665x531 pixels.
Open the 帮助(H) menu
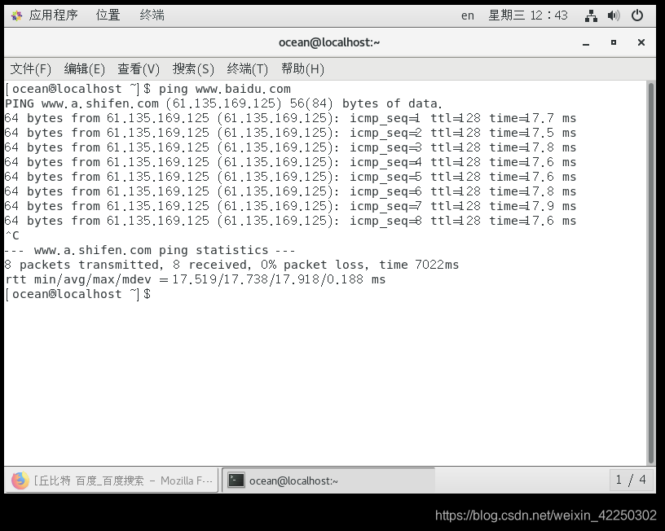(x=303, y=68)
